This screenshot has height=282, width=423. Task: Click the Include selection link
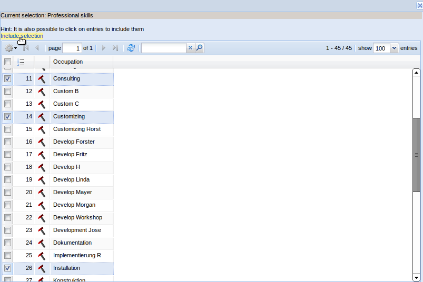(22, 36)
